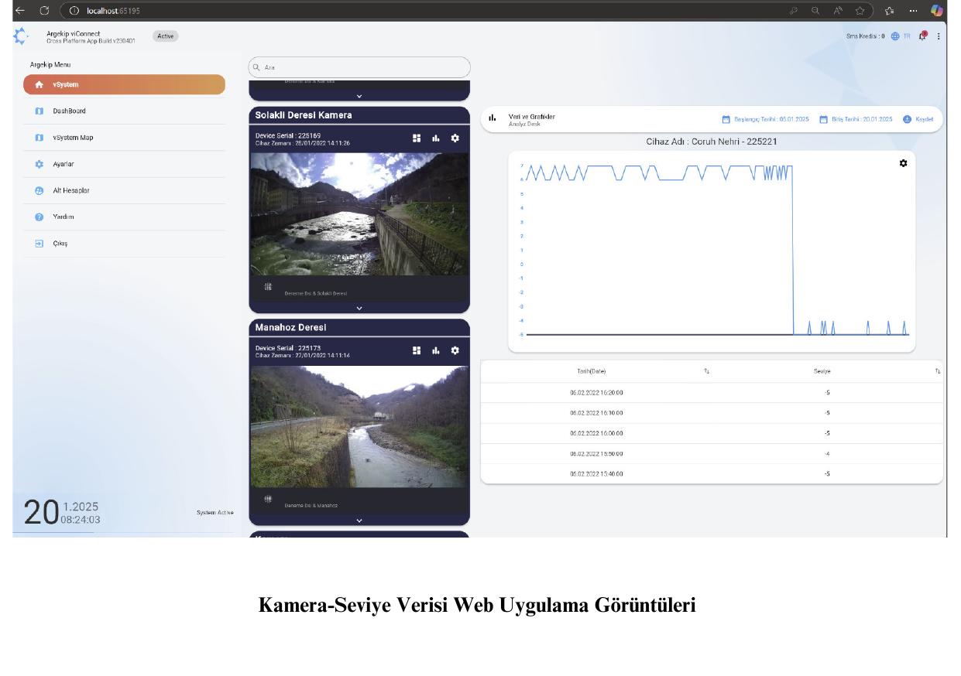The height and width of the screenshot is (676, 961).
Task: Click the Kaydet download button
Action: pos(918,119)
